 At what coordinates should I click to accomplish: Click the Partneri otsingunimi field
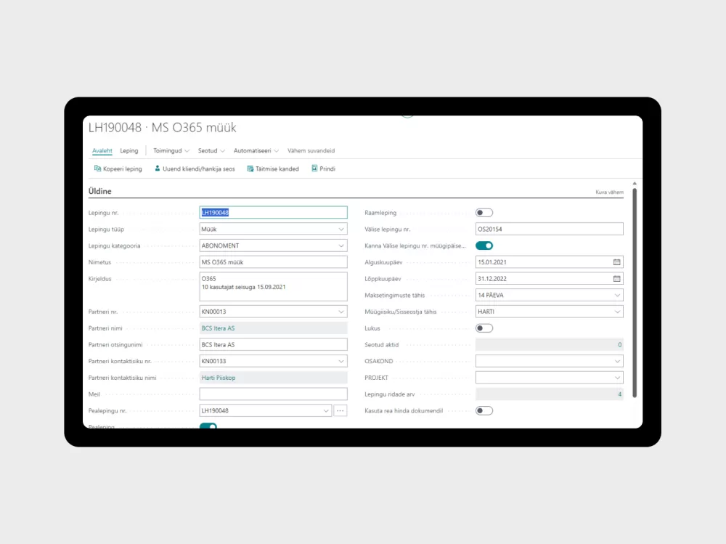click(273, 345)
